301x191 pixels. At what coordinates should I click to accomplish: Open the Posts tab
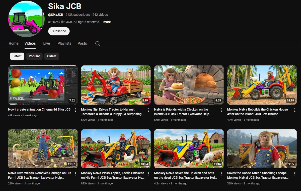click(x=82, y=43)
